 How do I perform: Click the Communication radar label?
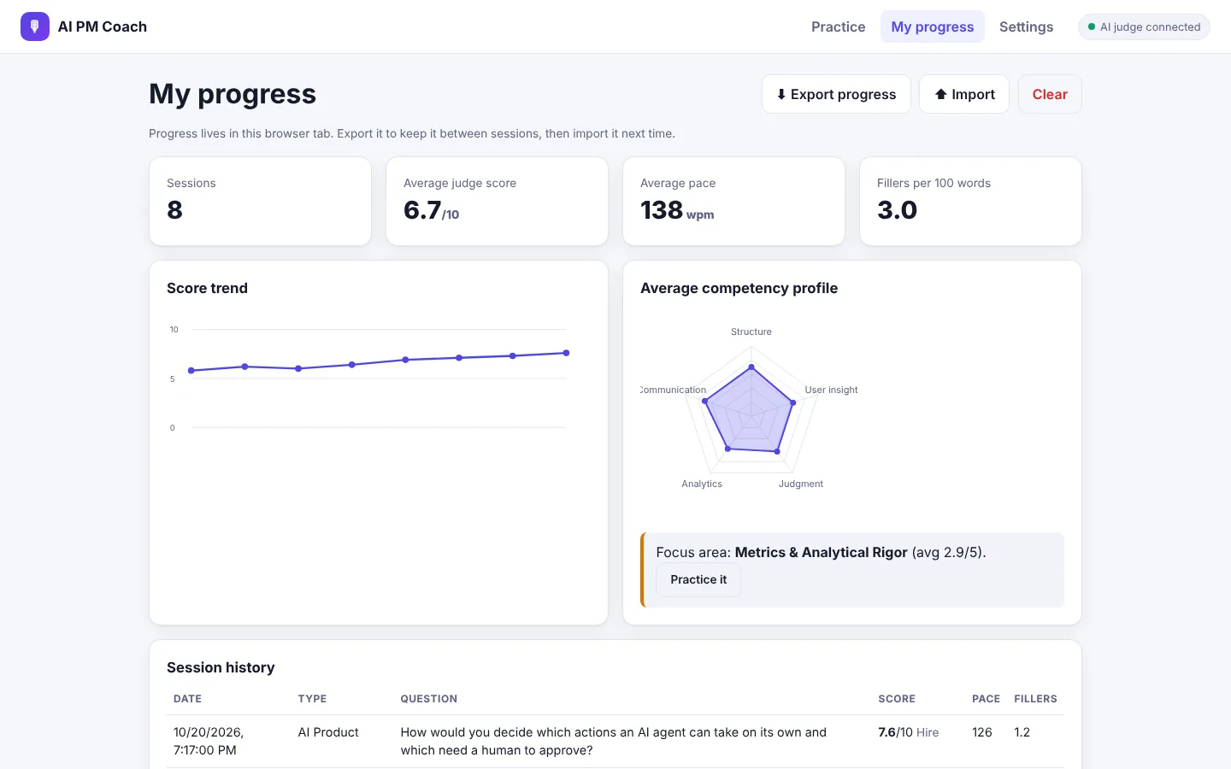(x=674, y=390)
